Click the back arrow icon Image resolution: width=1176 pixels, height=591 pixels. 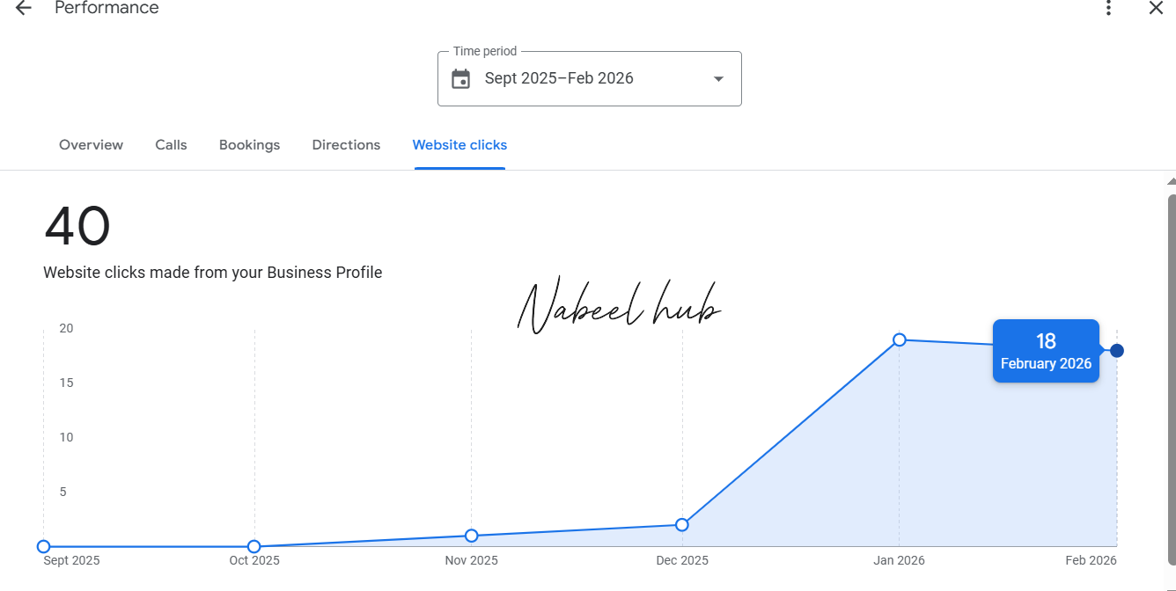click(x=22, y=8)
